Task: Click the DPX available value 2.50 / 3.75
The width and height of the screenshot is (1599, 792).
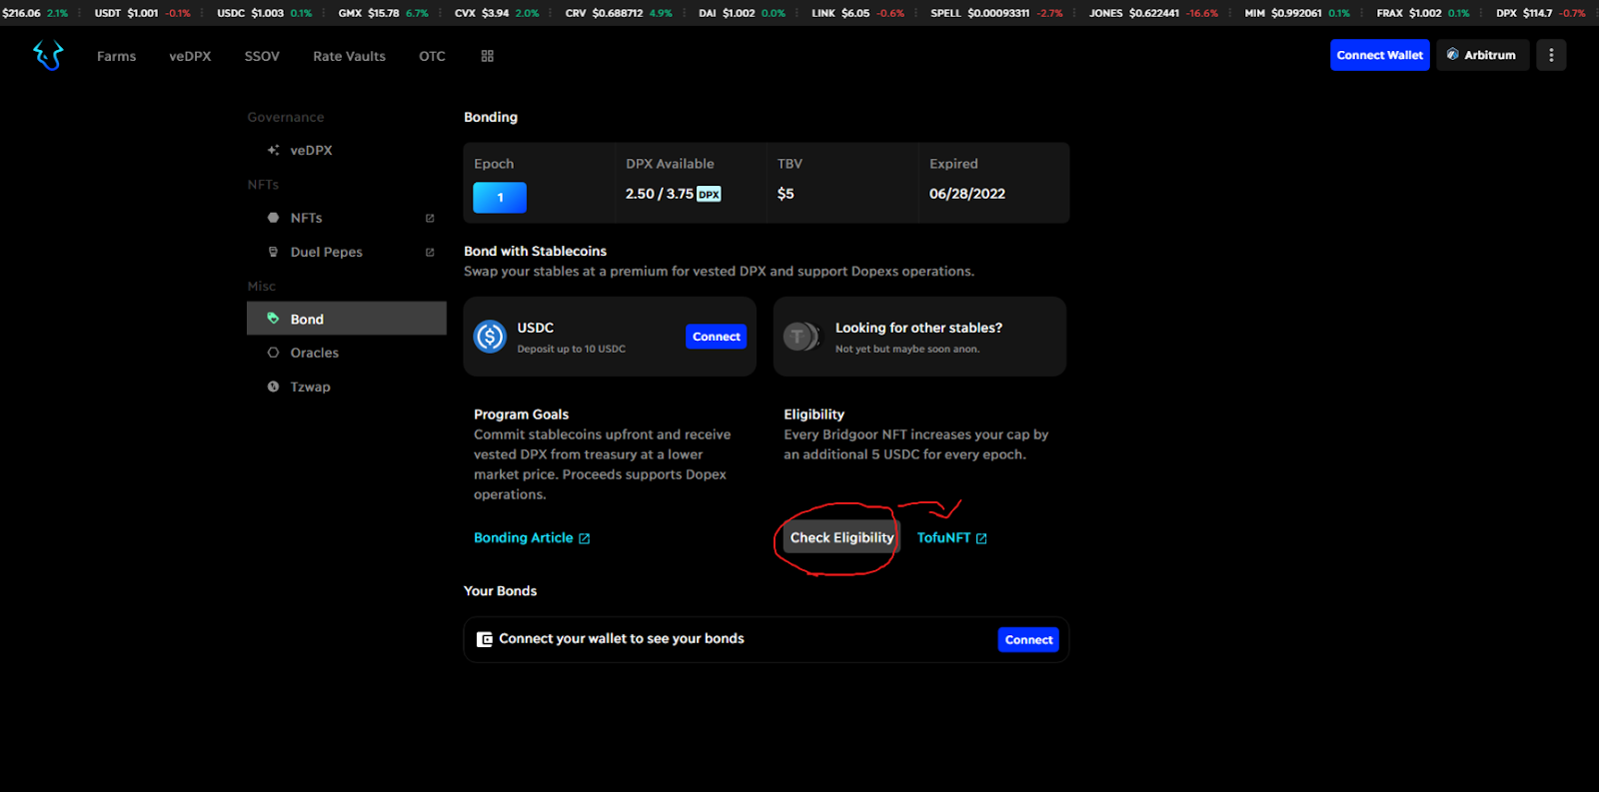Action: [660, 194]
